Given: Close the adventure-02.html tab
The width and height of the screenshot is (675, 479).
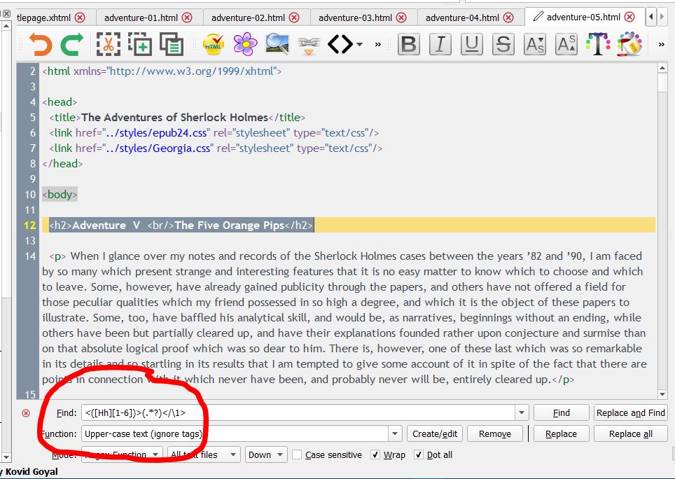Looking at the screenshot, I should point(294,18).
